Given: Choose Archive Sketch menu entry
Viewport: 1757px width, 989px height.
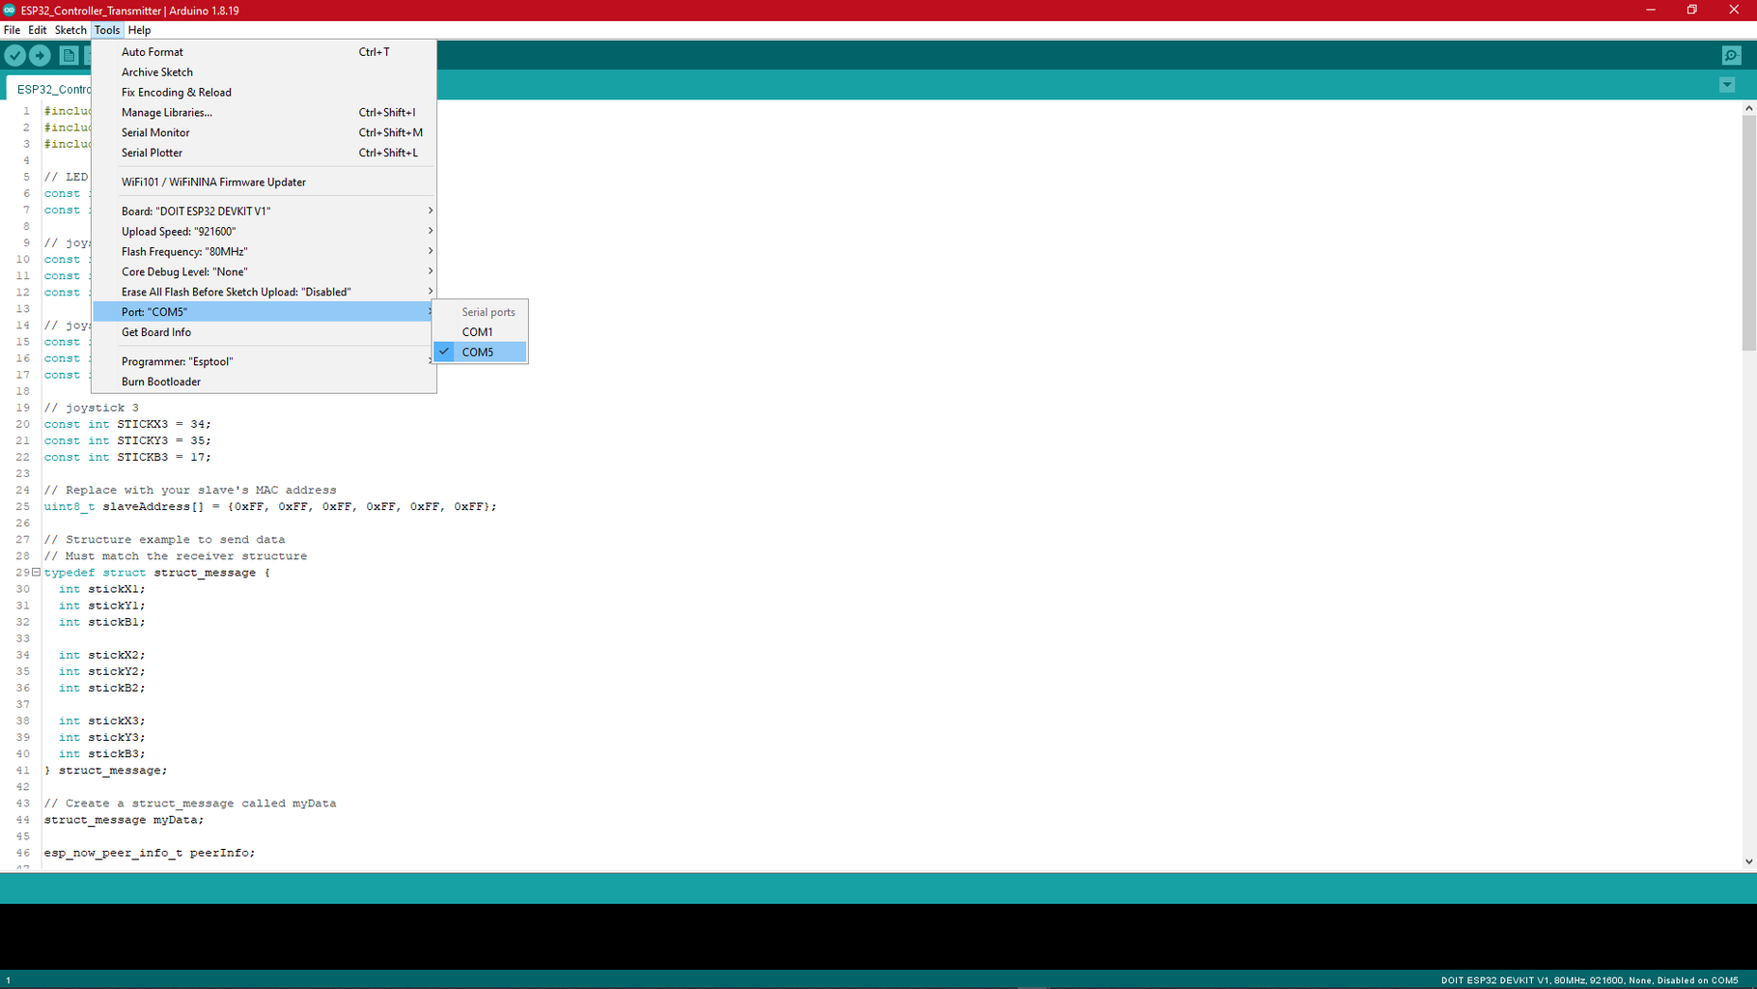Looking at the screenshot, I should click(265, 72).
